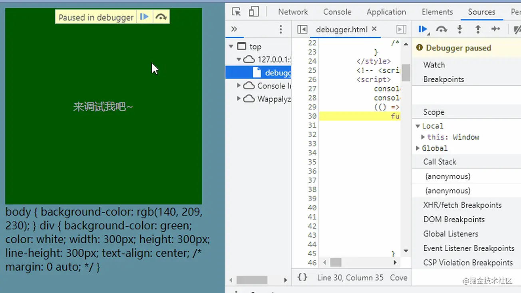
Task: Collapse the Local scope group
Action: pos(418,126)
